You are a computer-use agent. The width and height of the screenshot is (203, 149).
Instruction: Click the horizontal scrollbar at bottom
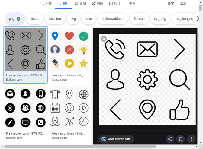pos(80,147)
